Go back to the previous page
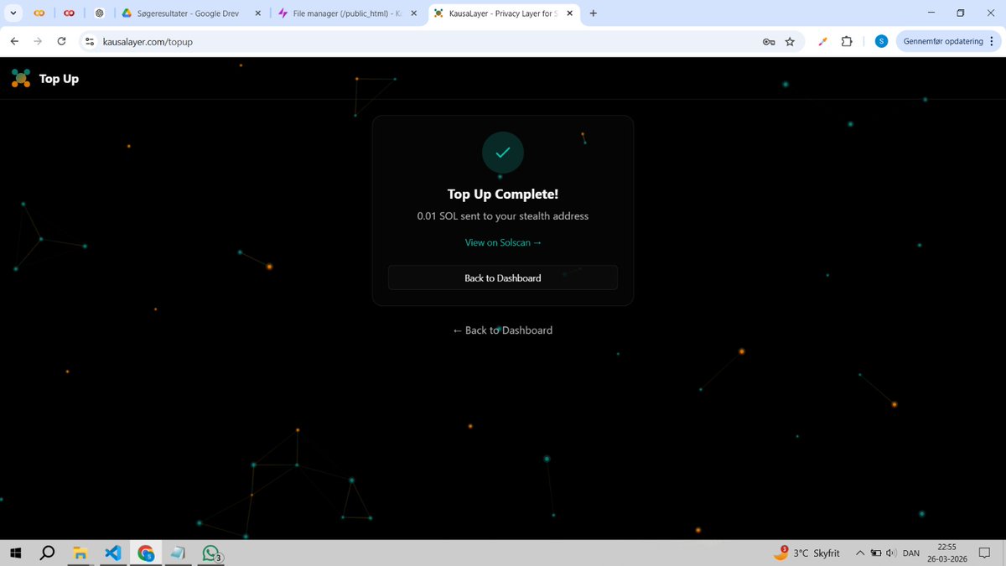The width and height of the screenshot is (1006, 566). (14, 41)
